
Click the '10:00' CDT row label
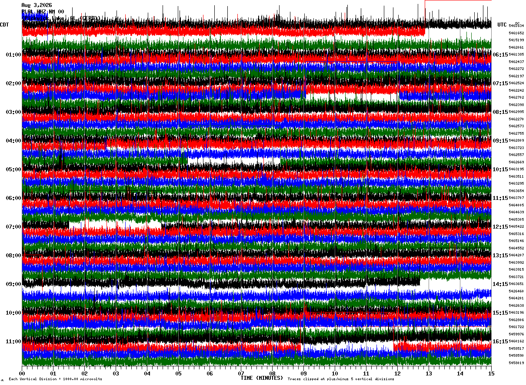[x=13, y=313]
